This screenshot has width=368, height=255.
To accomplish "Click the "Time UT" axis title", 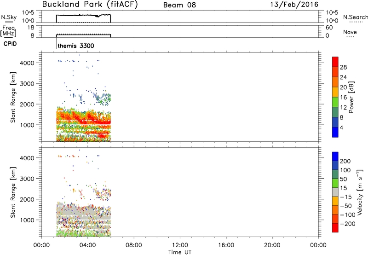I will (180, 252).
